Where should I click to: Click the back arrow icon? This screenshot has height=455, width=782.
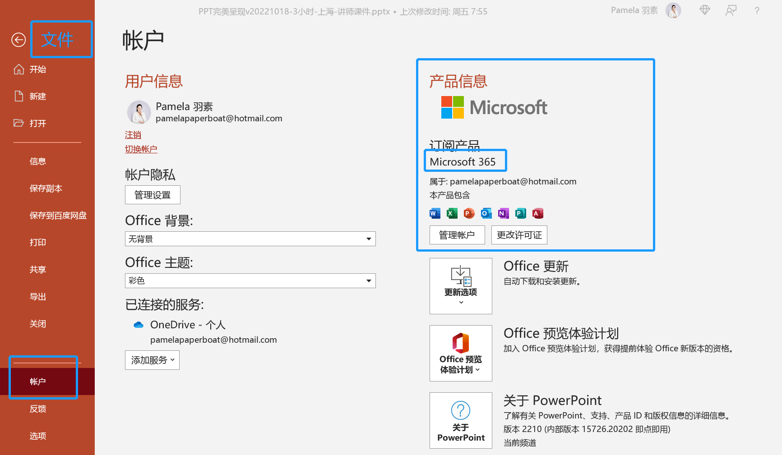click(19, 40)
